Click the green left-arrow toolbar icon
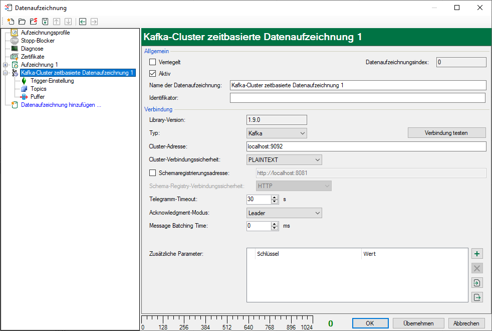This screenshot has height=331, width=492. click(83, 22)
